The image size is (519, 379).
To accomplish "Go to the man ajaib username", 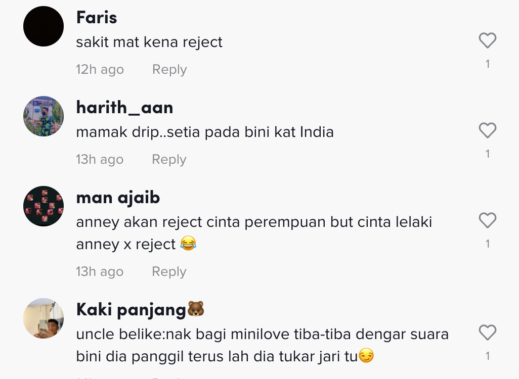I will click(x=118, y=198).
